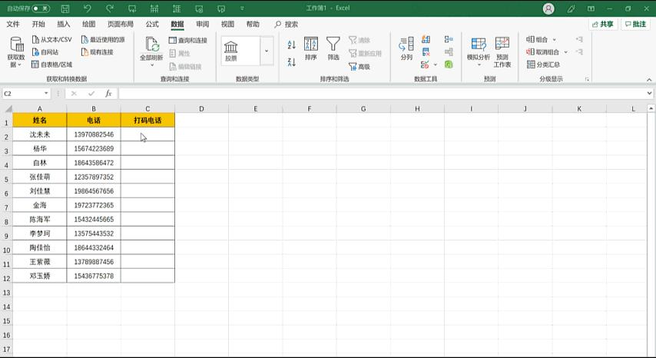Expand the 取消组合 dropdown arrow
The height and width of the screenshot is (358, 656).
[x=565, y=52]
